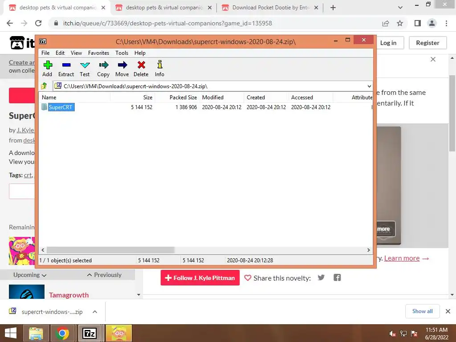Click the Add toolbar icon in 7-Zip
The image size is (456, 342).
(47, 65)
